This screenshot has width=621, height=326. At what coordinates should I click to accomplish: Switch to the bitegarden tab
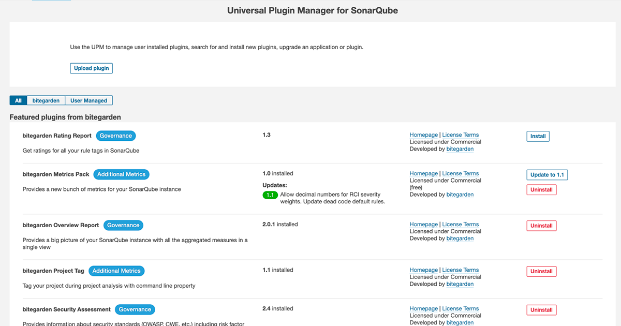click(x=46, y=100)
